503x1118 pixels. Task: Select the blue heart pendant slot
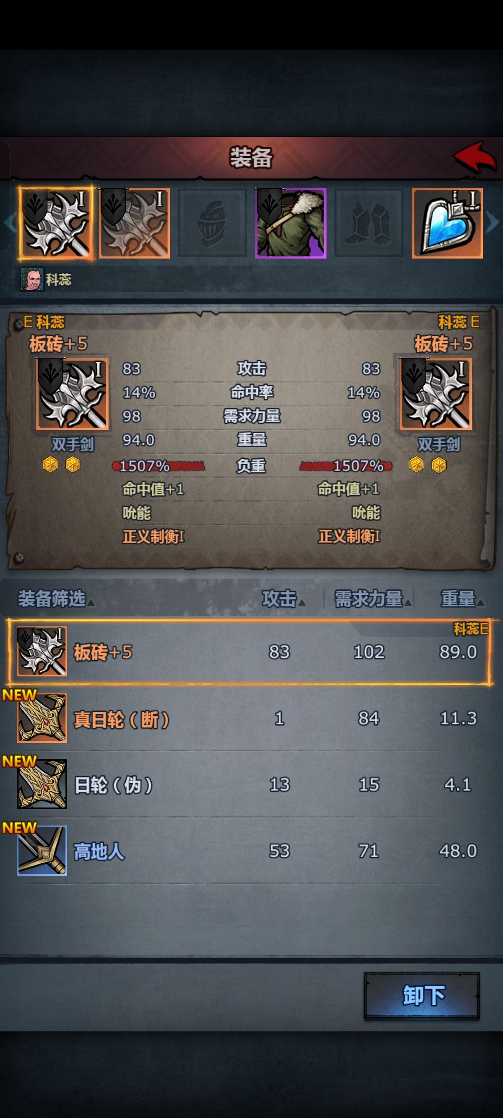tap(447, 223)
